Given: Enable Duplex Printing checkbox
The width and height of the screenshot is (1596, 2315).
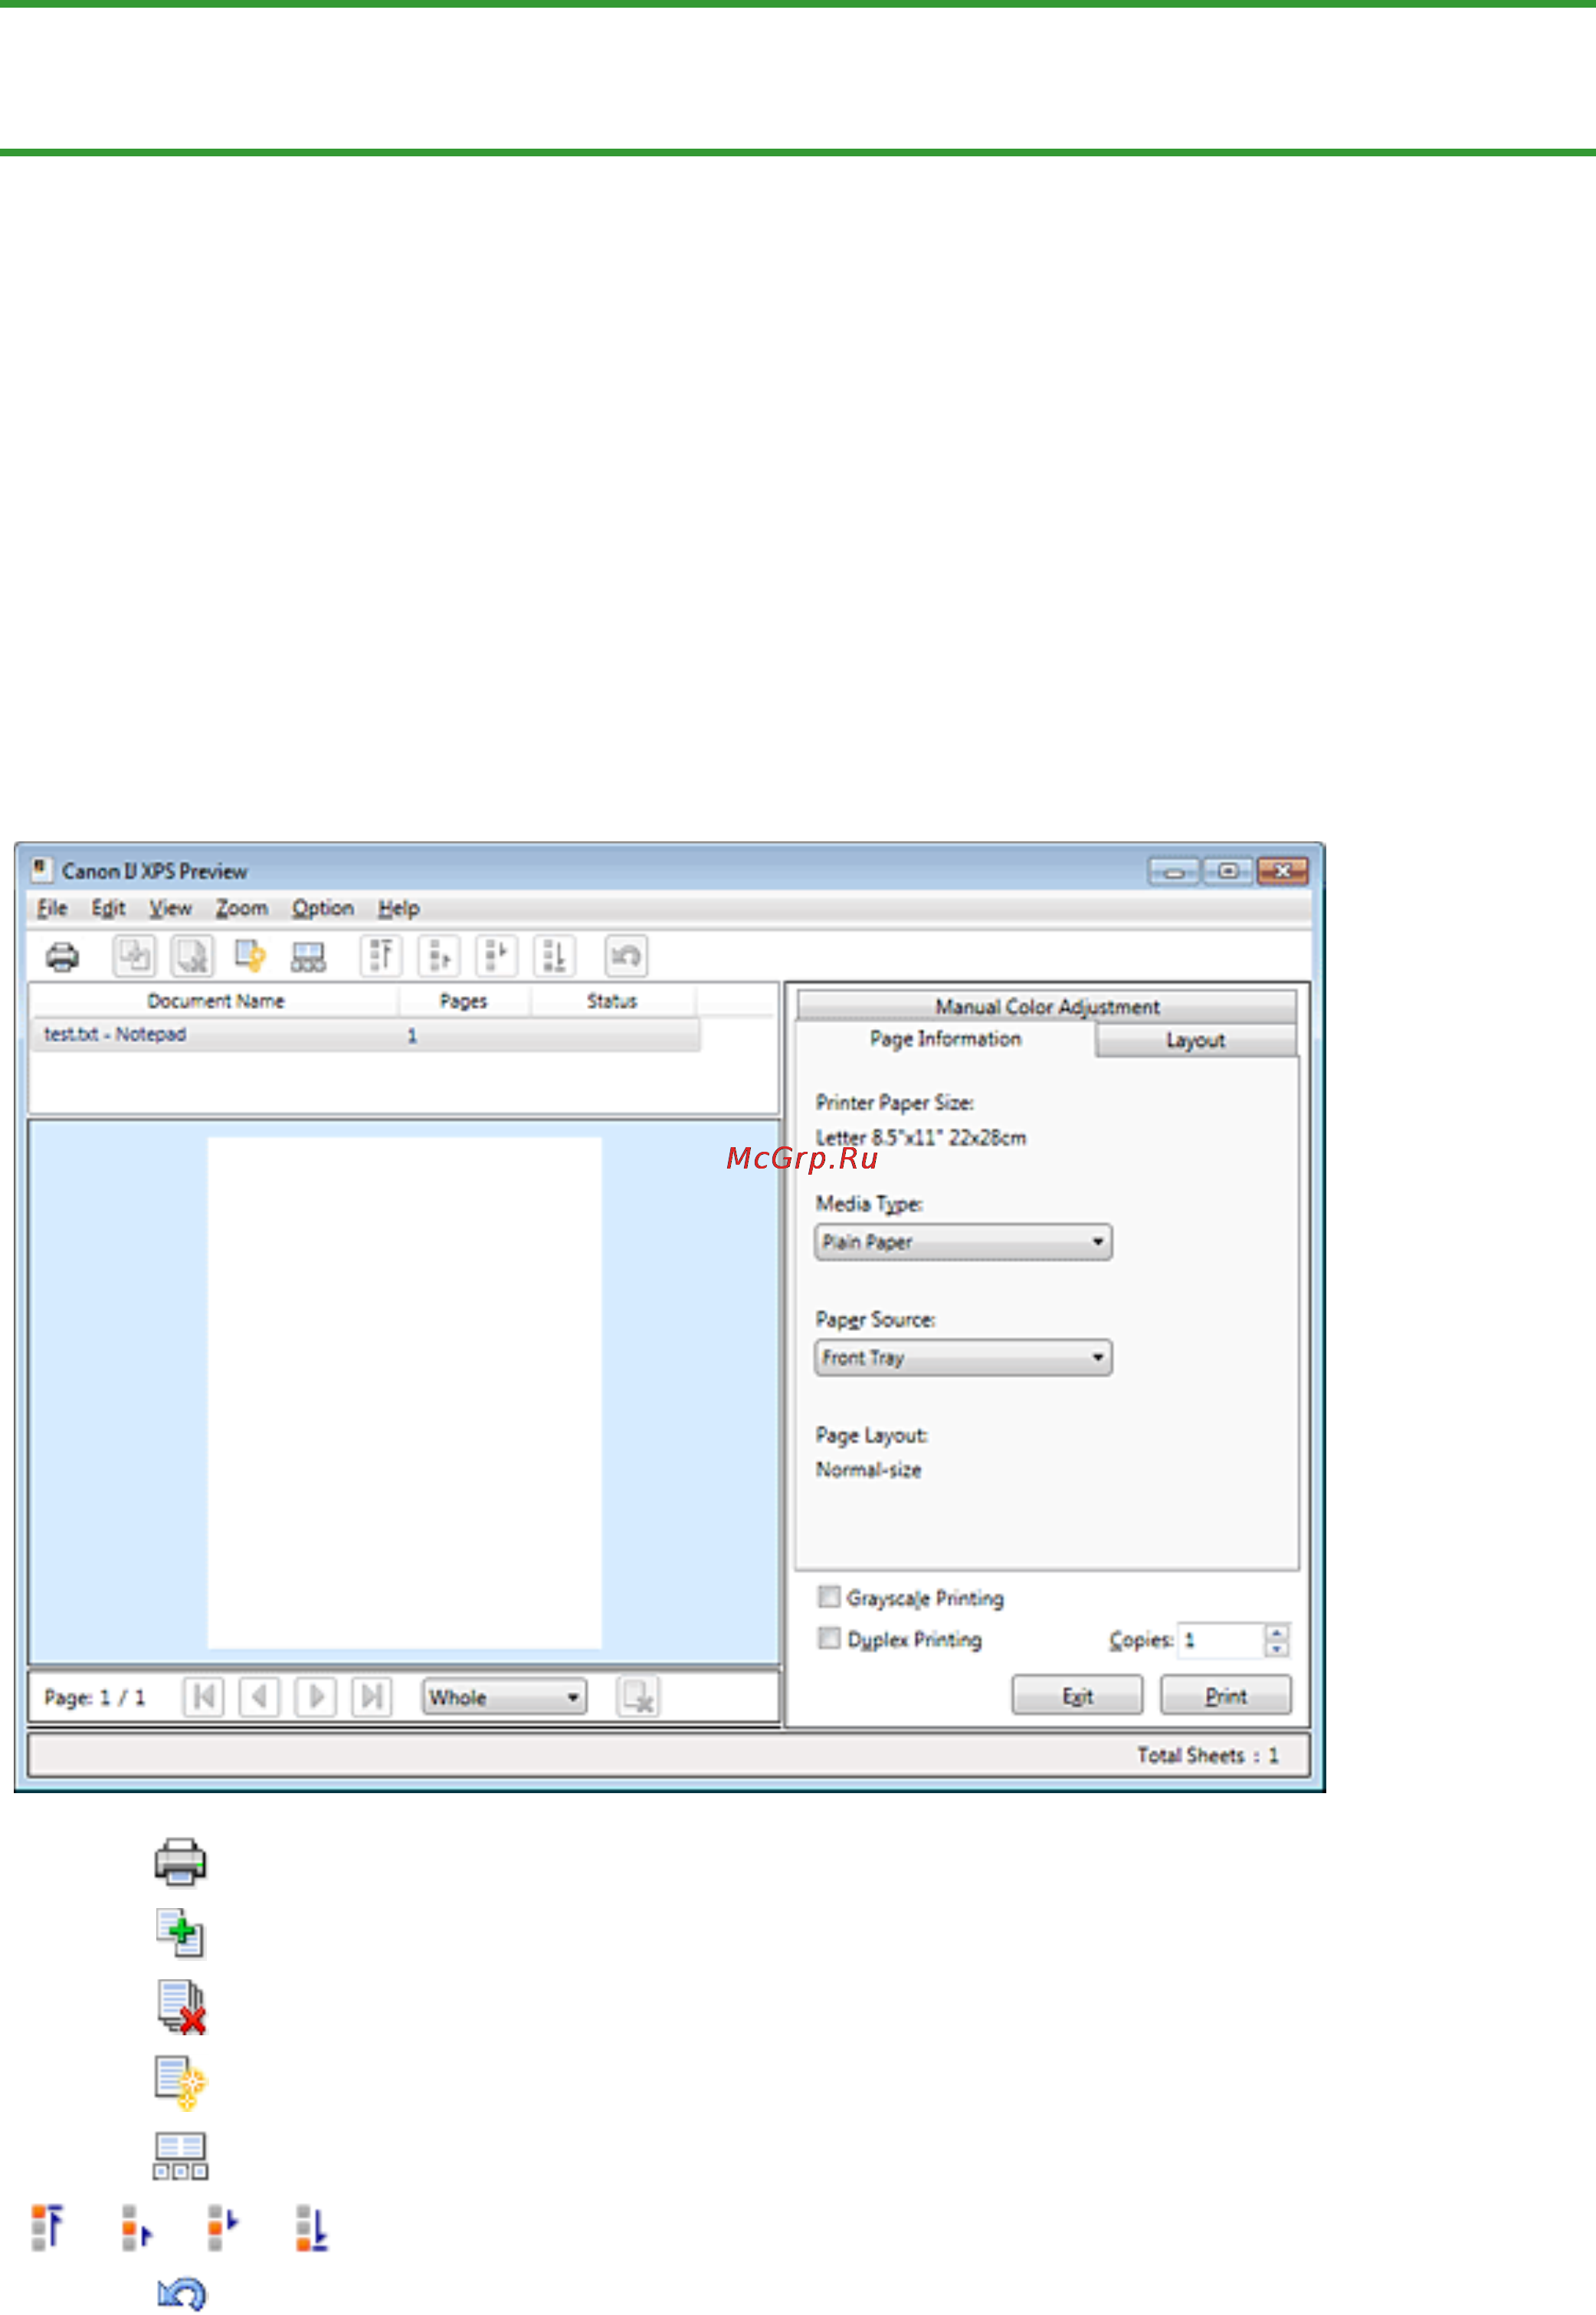Looking at the screenshot, I should (829, 1638).
